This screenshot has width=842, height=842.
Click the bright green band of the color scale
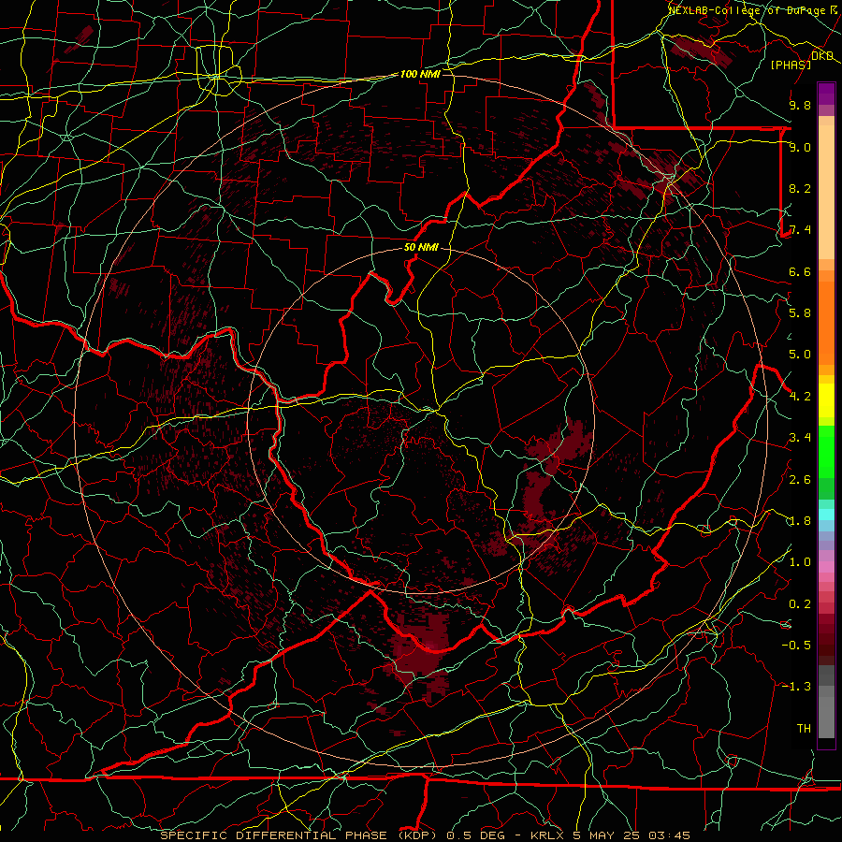coord(826,452)
